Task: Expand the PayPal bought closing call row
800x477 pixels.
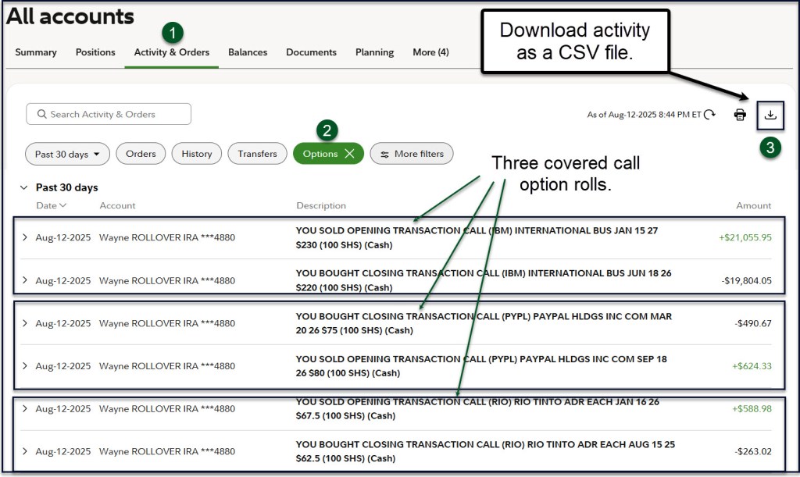Action: pos(25,323)
